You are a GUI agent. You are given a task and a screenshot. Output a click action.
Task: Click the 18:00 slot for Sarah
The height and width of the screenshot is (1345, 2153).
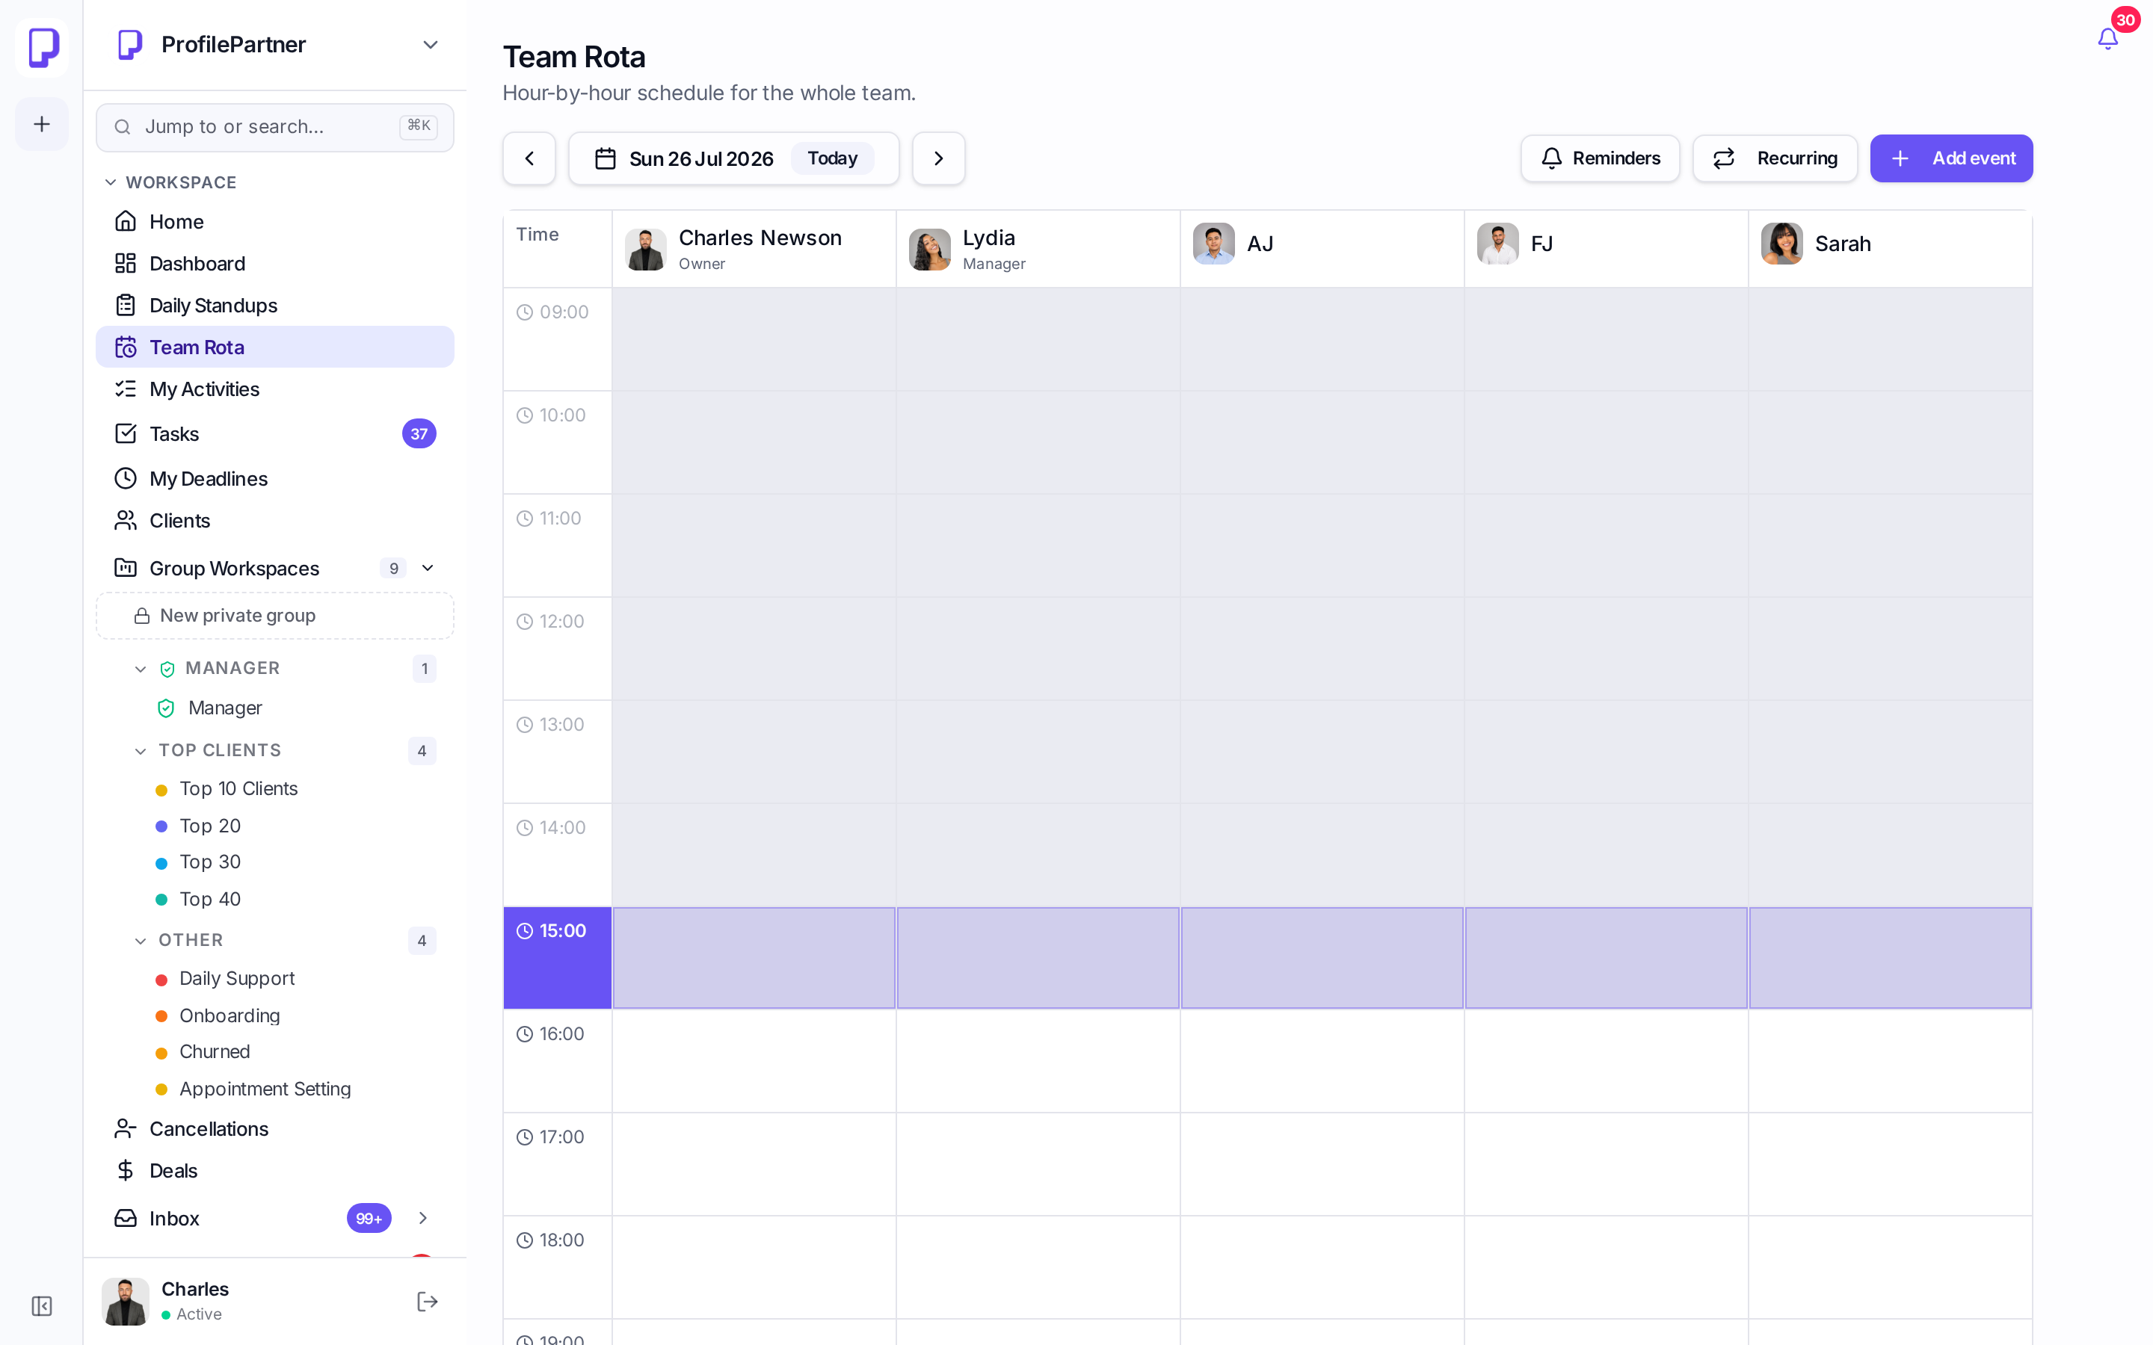click(1891, 1267)
